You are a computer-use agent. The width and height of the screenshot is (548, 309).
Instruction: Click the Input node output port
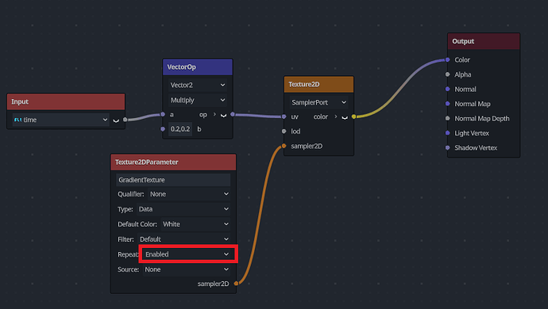(125, 120)
